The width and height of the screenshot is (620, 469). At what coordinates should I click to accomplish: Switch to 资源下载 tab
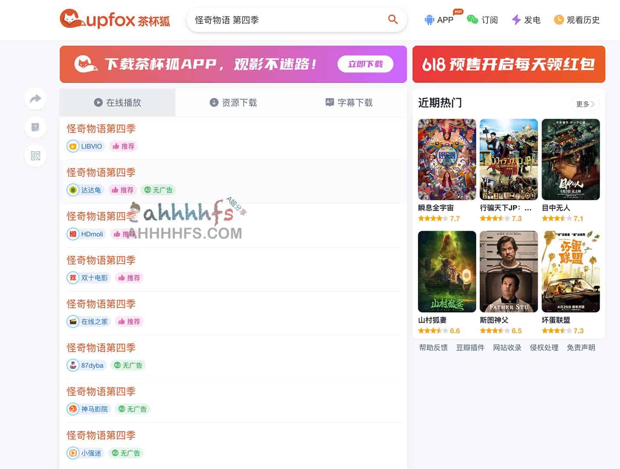[233, 102]
